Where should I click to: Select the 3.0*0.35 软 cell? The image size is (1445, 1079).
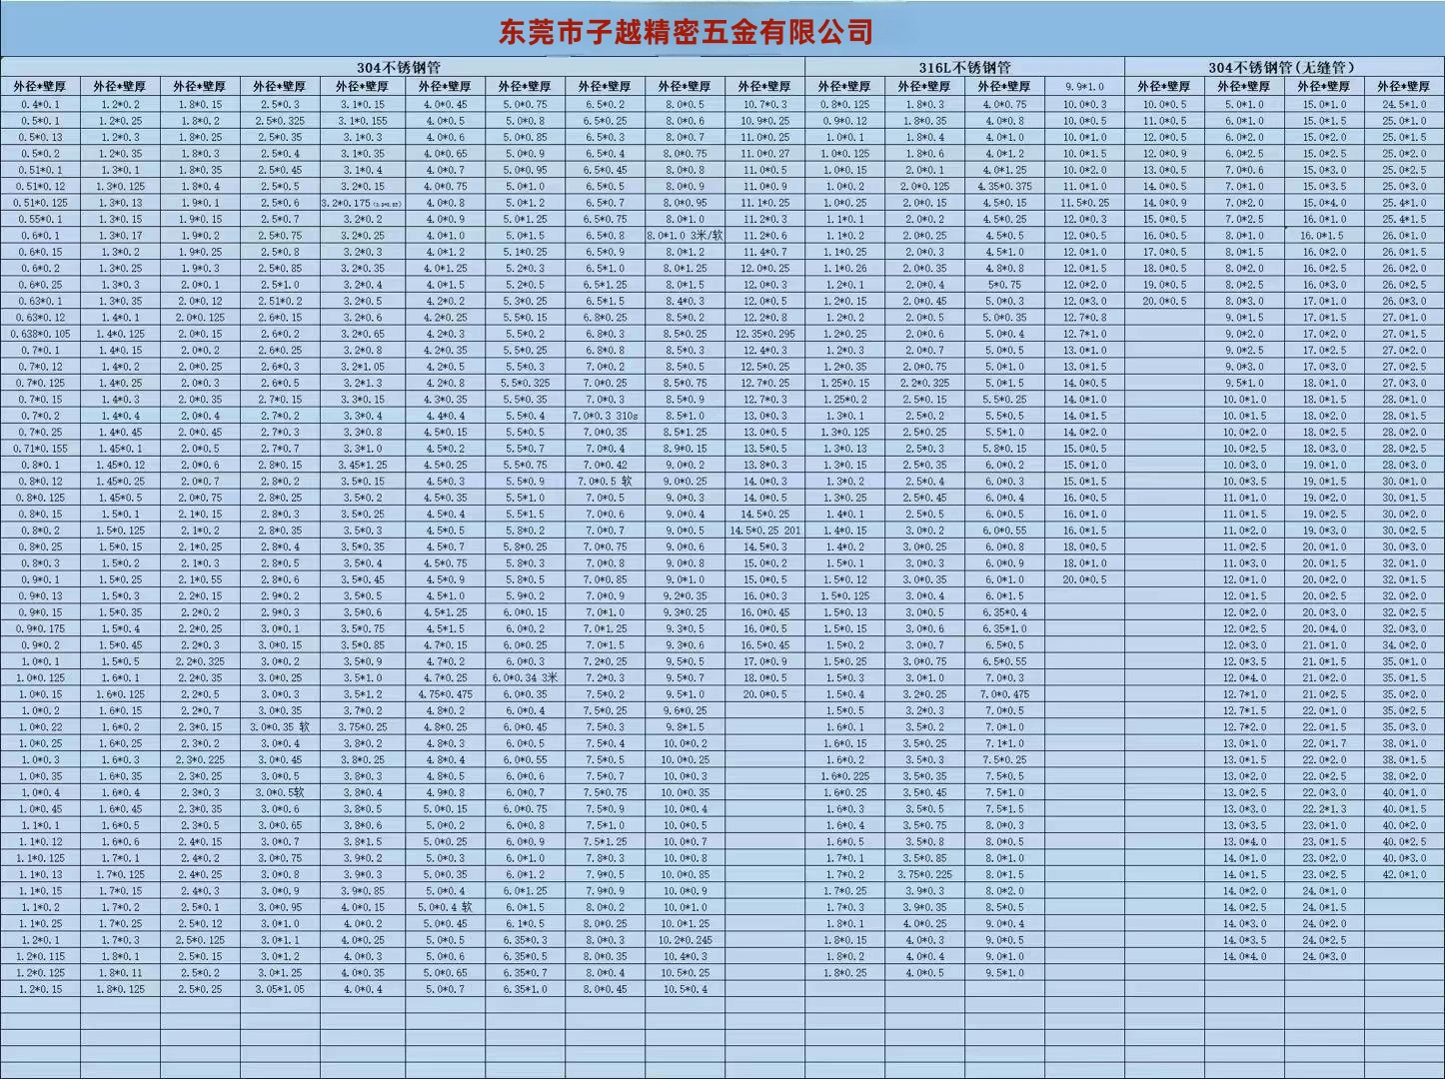coord(280,727)
